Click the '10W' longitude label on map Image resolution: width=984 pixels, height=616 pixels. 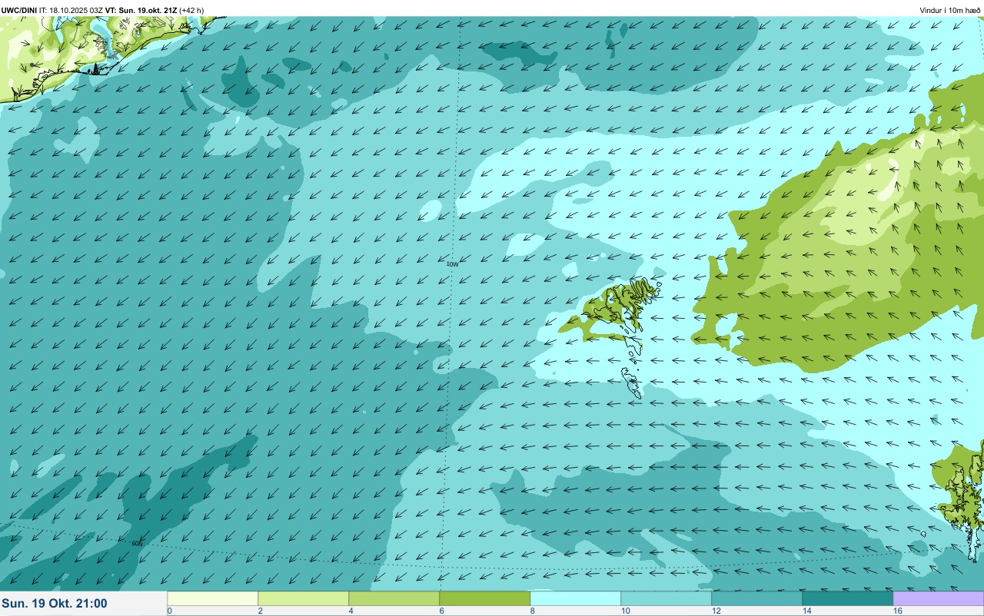point(452,264)
